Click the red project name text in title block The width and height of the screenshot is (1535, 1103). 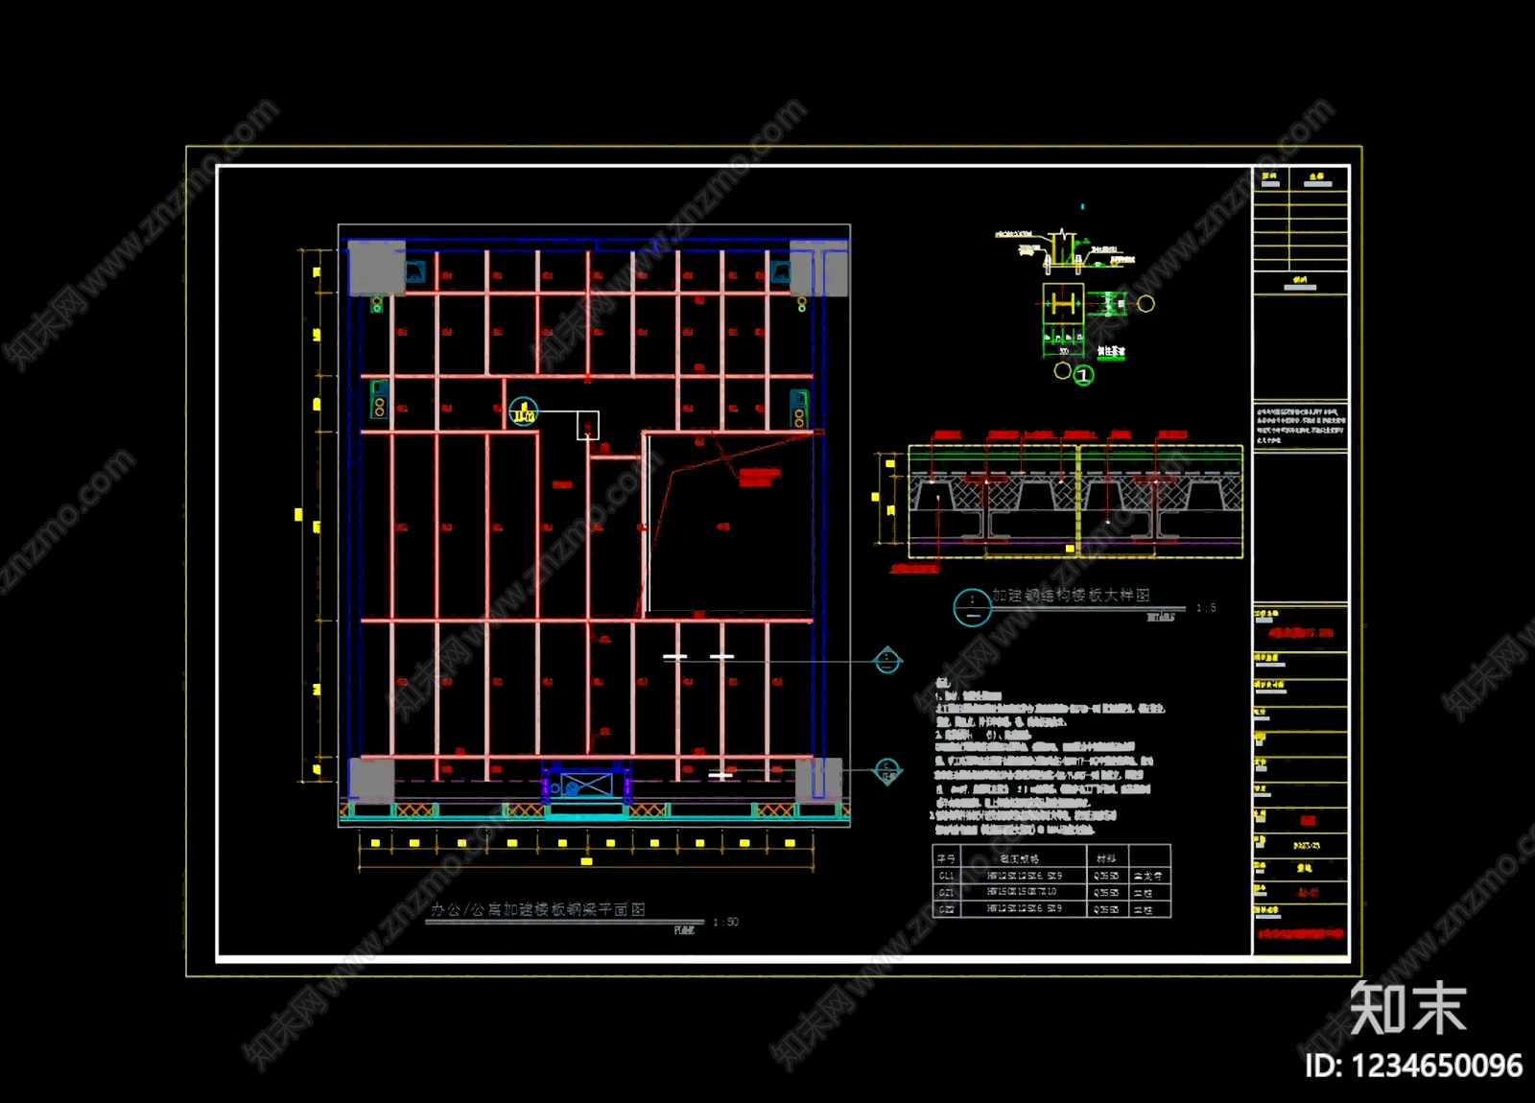tap(1300, 633)
